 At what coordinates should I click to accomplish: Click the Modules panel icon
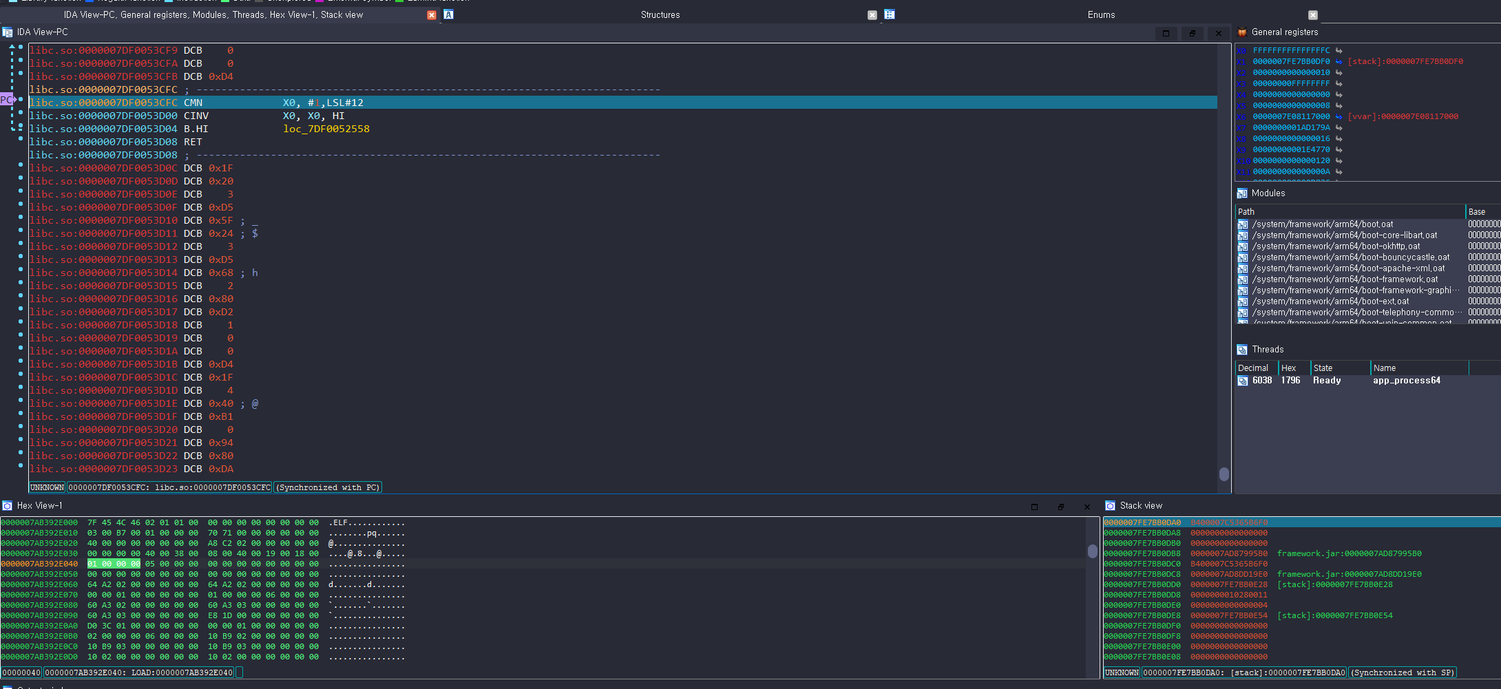(1242, 193)
